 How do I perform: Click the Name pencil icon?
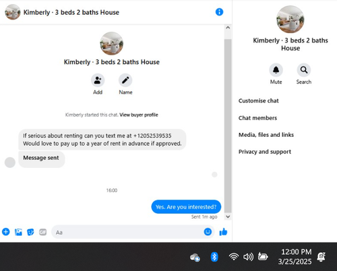coord(125,80)
